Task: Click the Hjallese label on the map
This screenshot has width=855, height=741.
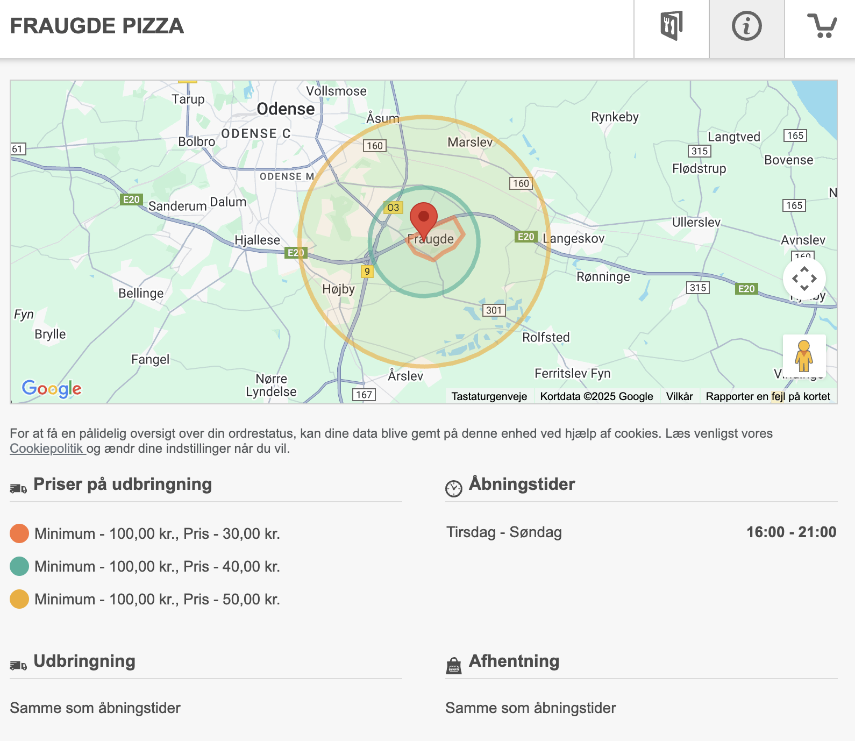Action: (x=257, y=240)
